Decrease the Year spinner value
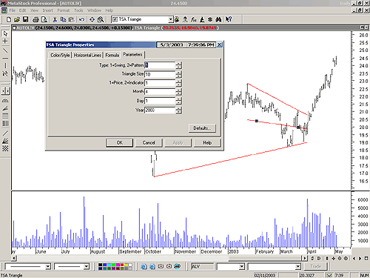The height and width of the screenshot is (278, 370). pyautogui.click(x=179, y=112)
